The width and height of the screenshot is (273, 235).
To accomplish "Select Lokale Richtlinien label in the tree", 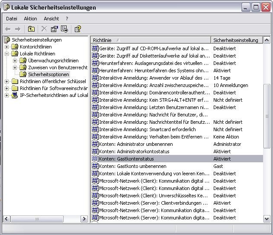I will 38,54.
